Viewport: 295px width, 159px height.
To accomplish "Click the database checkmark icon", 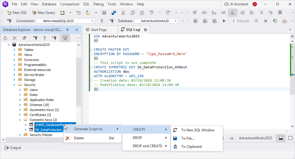I will [x=214, y=21].
